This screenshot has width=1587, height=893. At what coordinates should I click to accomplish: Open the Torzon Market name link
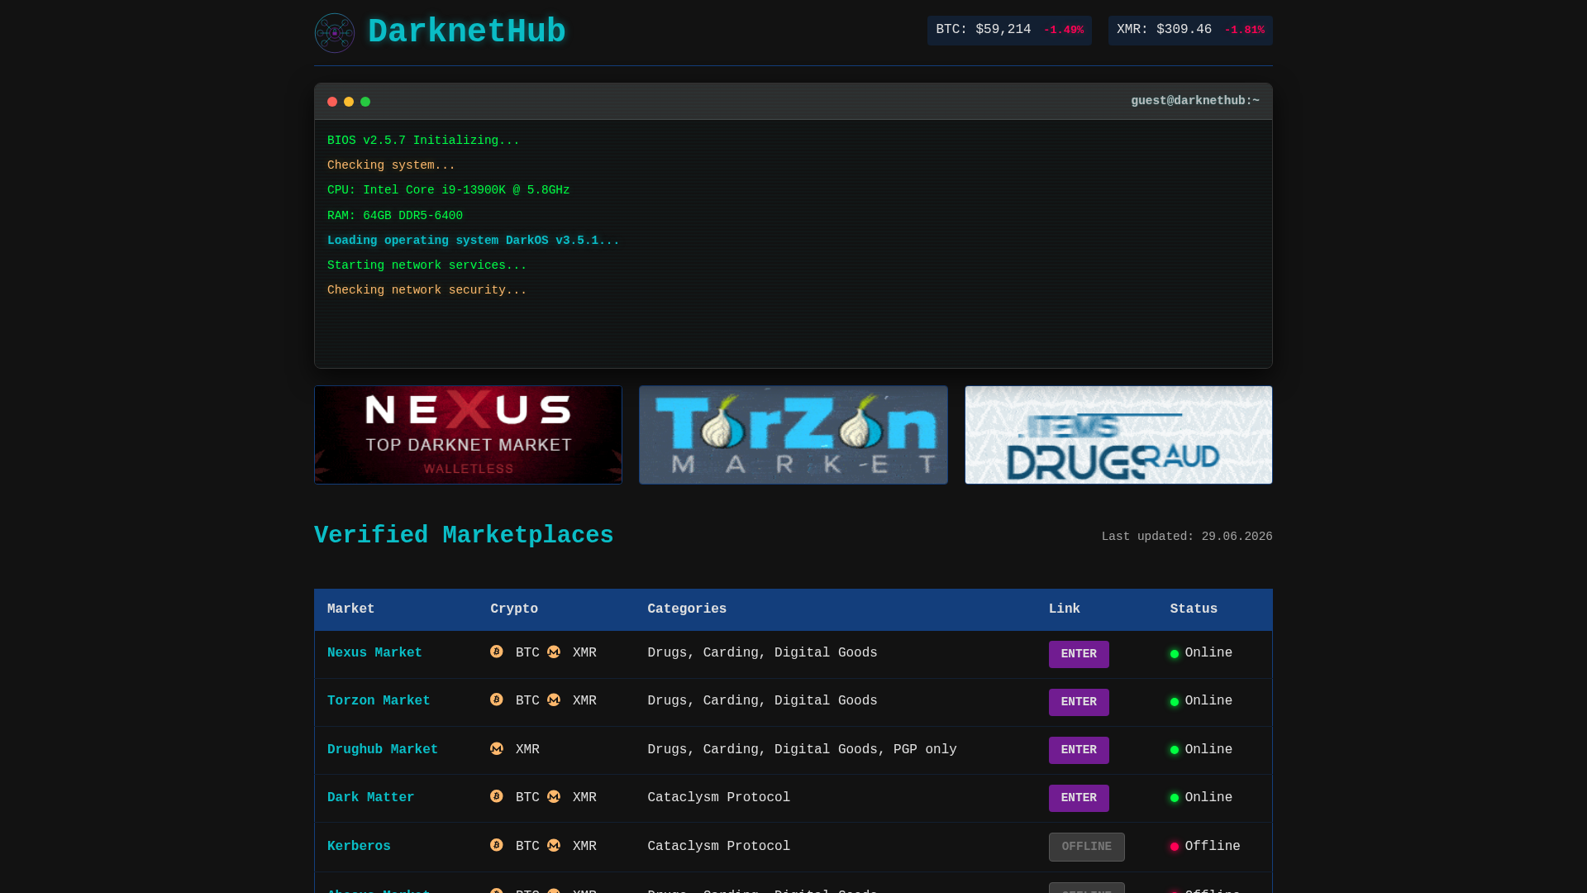coord(379,701)
